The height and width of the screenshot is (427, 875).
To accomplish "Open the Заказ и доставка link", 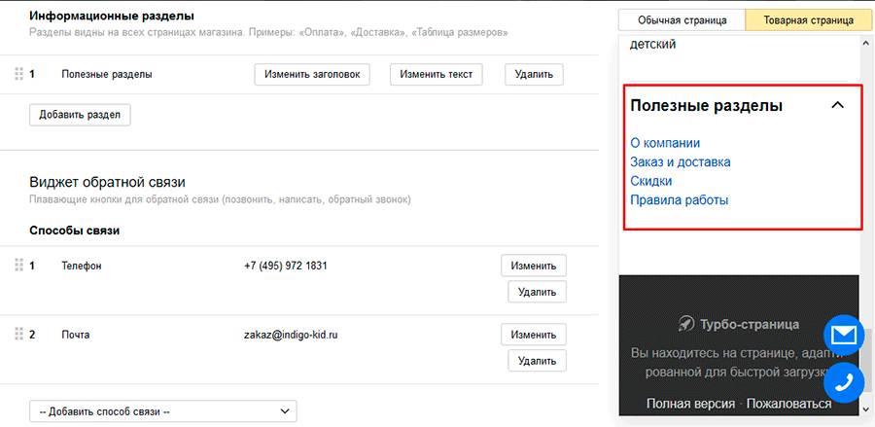I will click(x=681, y=161).
